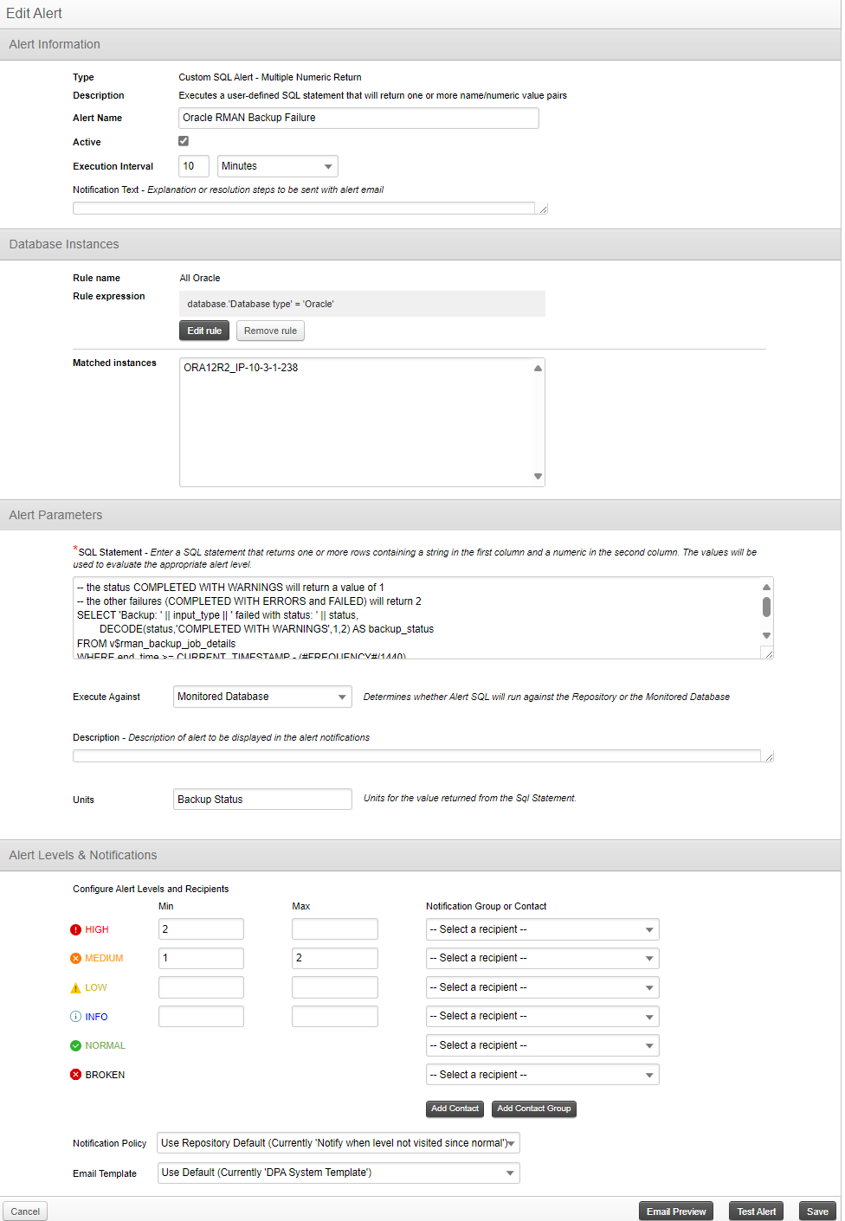This screenshot has width=845, height=1221.
Task: Open the Email Template dropdown
Action: (x=339, y=1173)
